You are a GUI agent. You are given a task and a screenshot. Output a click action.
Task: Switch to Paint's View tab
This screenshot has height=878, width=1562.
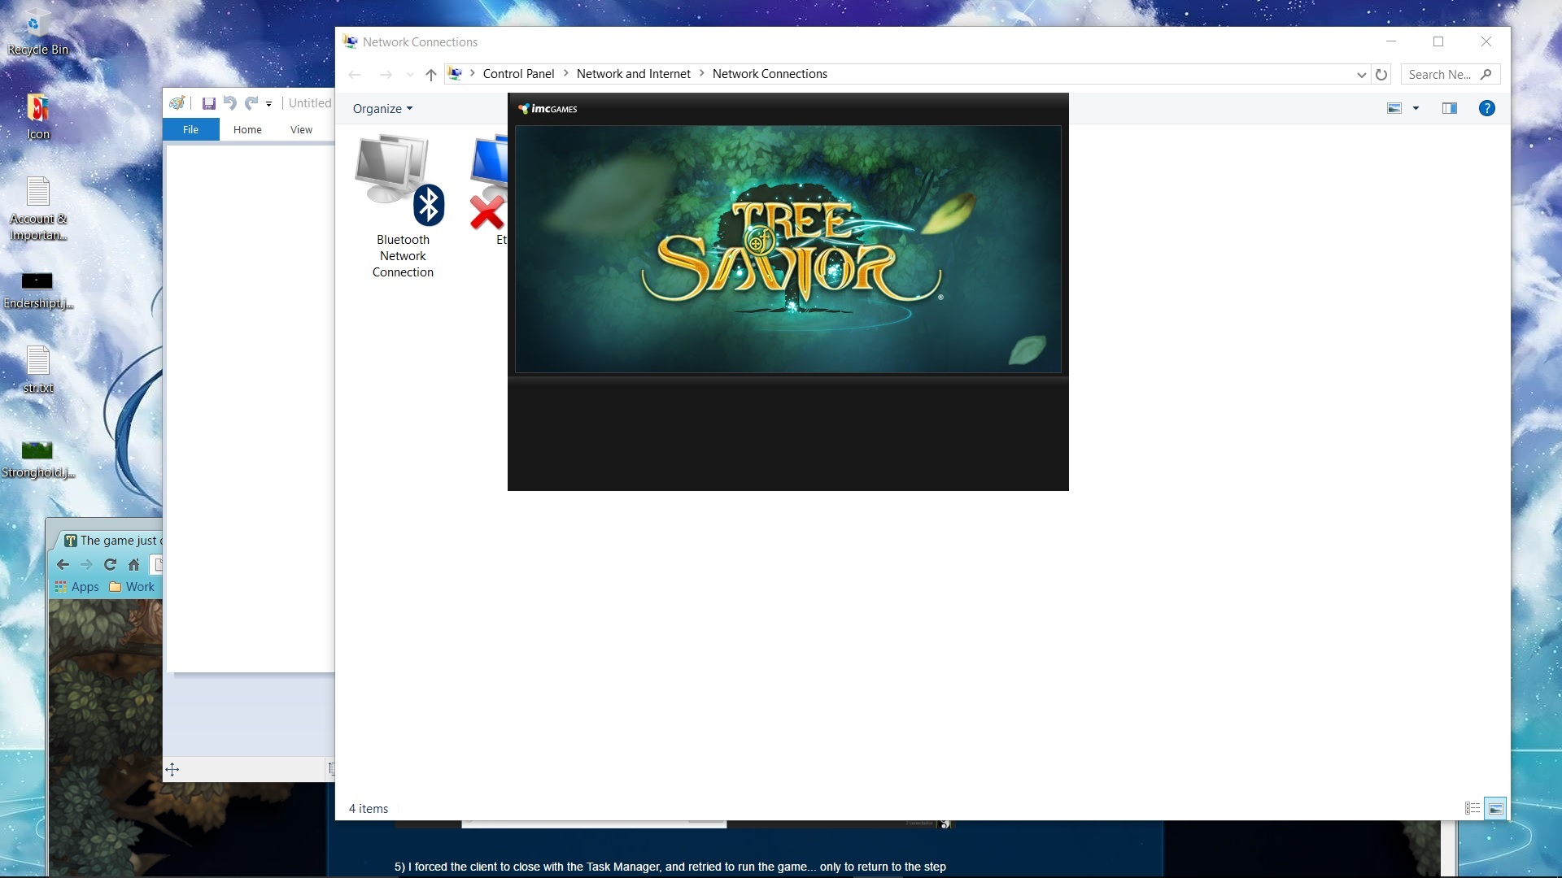pos(301,129)
